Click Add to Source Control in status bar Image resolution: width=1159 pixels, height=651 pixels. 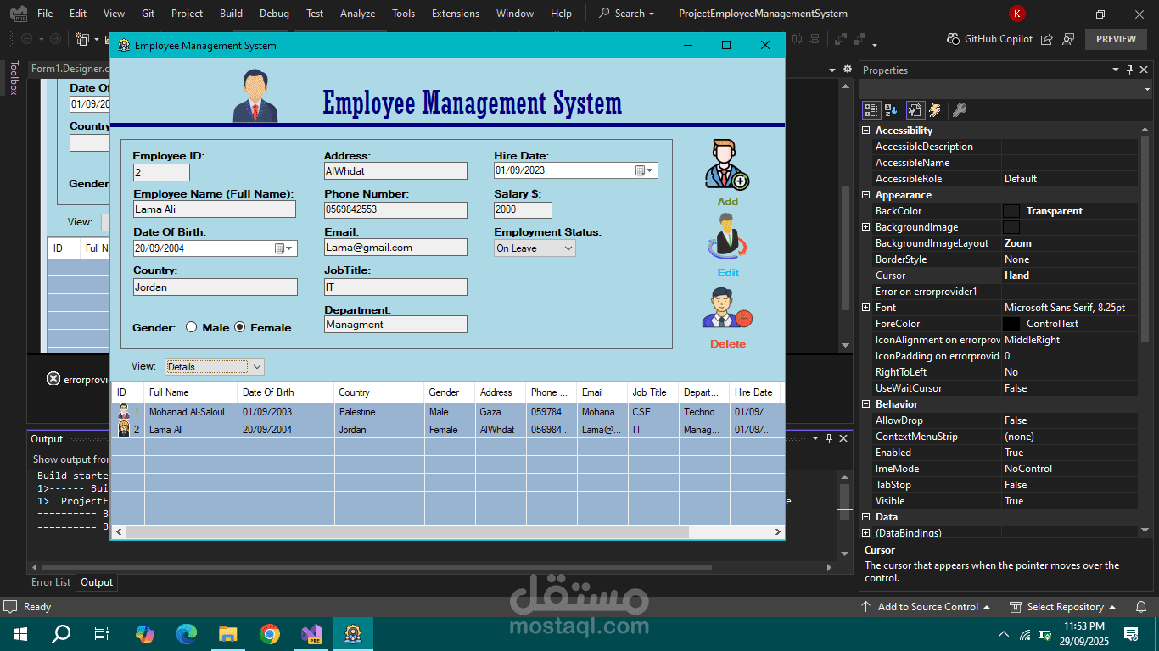pyautogui.click(x=927, y=606)
